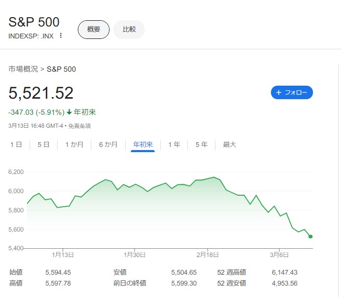Switch chart range to 1年
This screenshot has width=341, height=297.
pos(174,144)
